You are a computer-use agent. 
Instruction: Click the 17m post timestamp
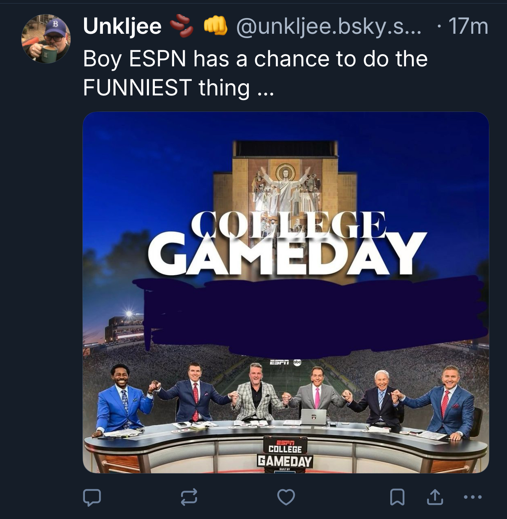[468, 27]
